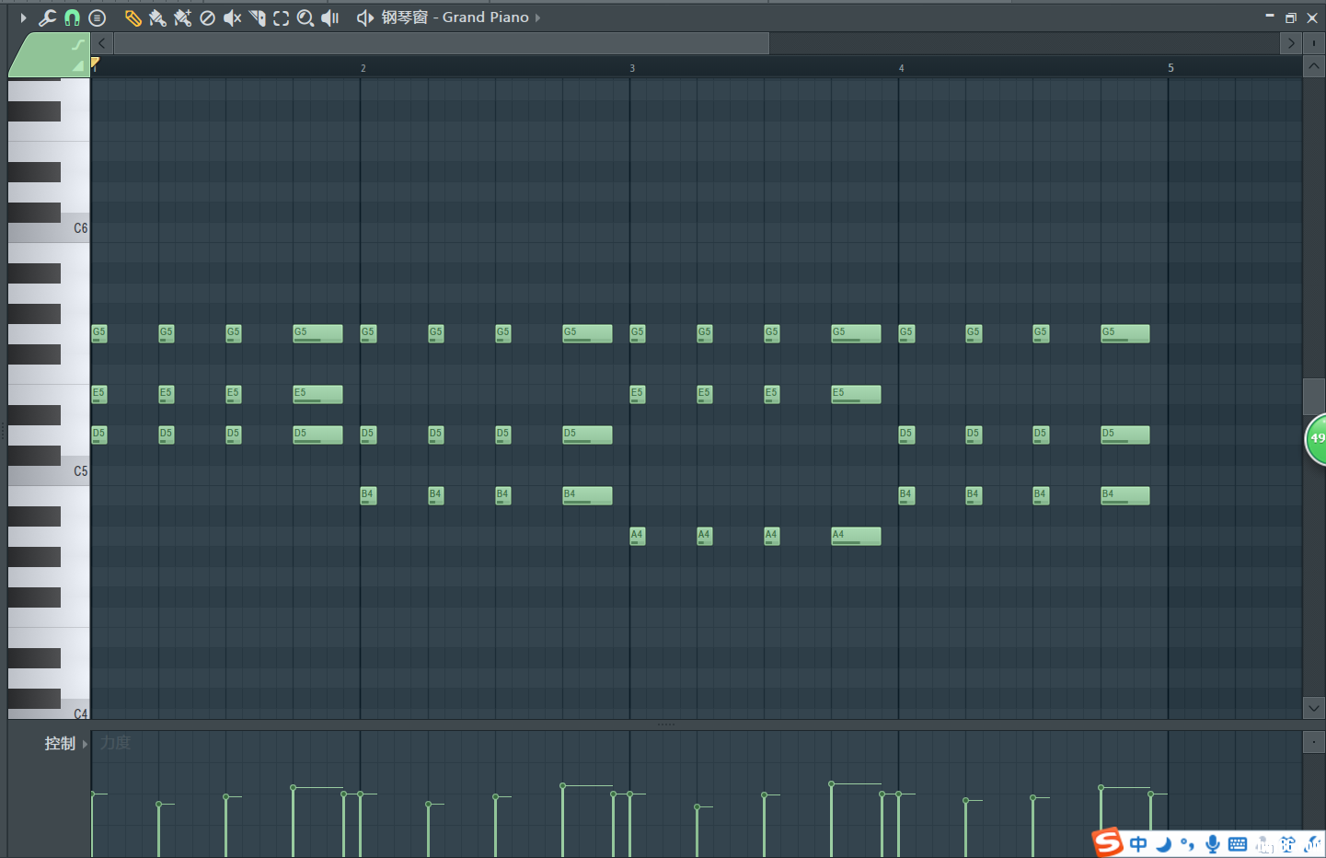Click the microphone voice input icon

1213,843
